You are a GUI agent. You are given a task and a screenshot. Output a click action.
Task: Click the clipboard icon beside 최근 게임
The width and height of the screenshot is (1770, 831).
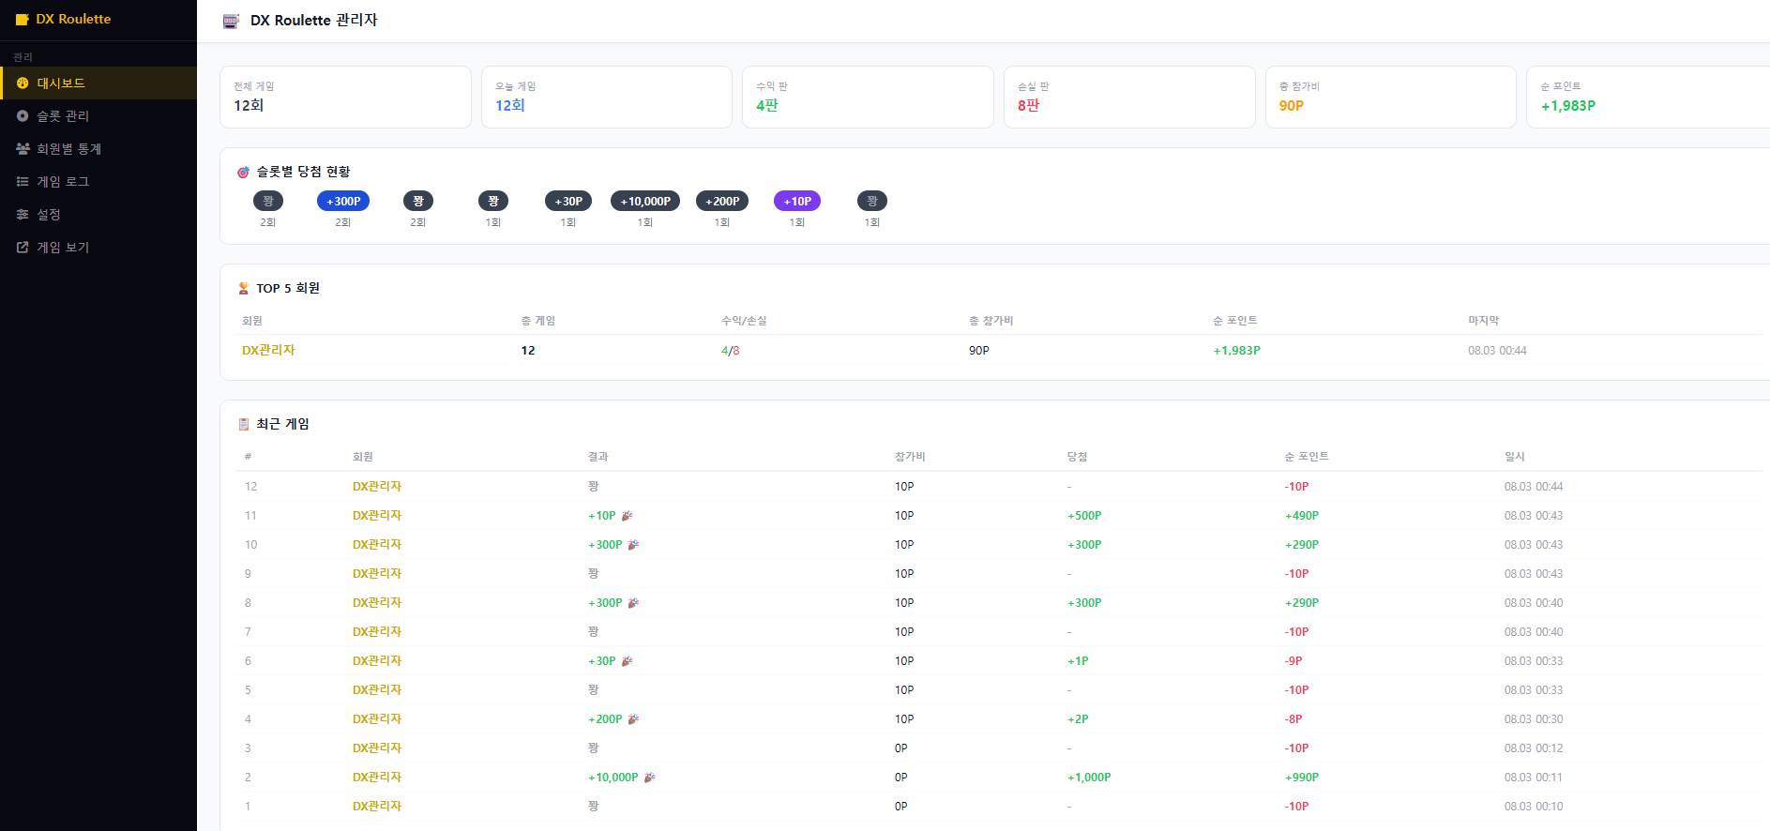tap(244, 425)
